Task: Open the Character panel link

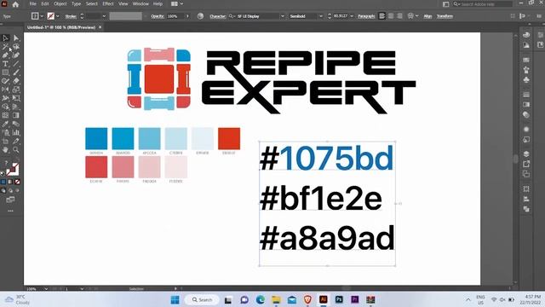Action: [218, 16]
